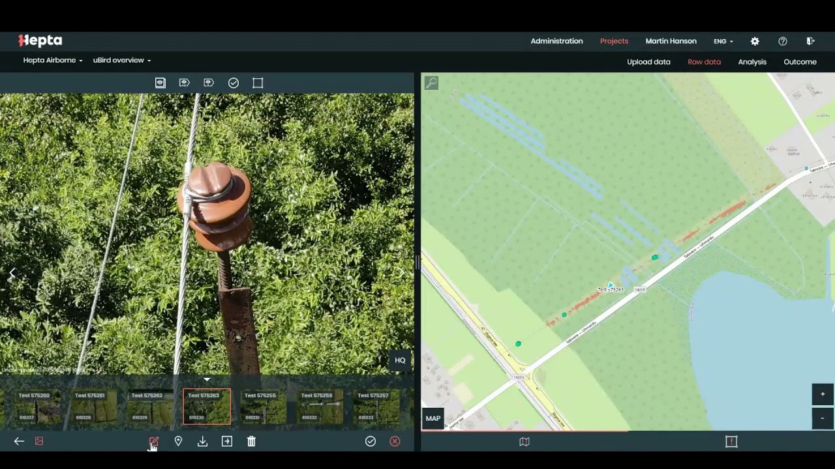
Task: Download the current image
Action: [x=202, y=442]
